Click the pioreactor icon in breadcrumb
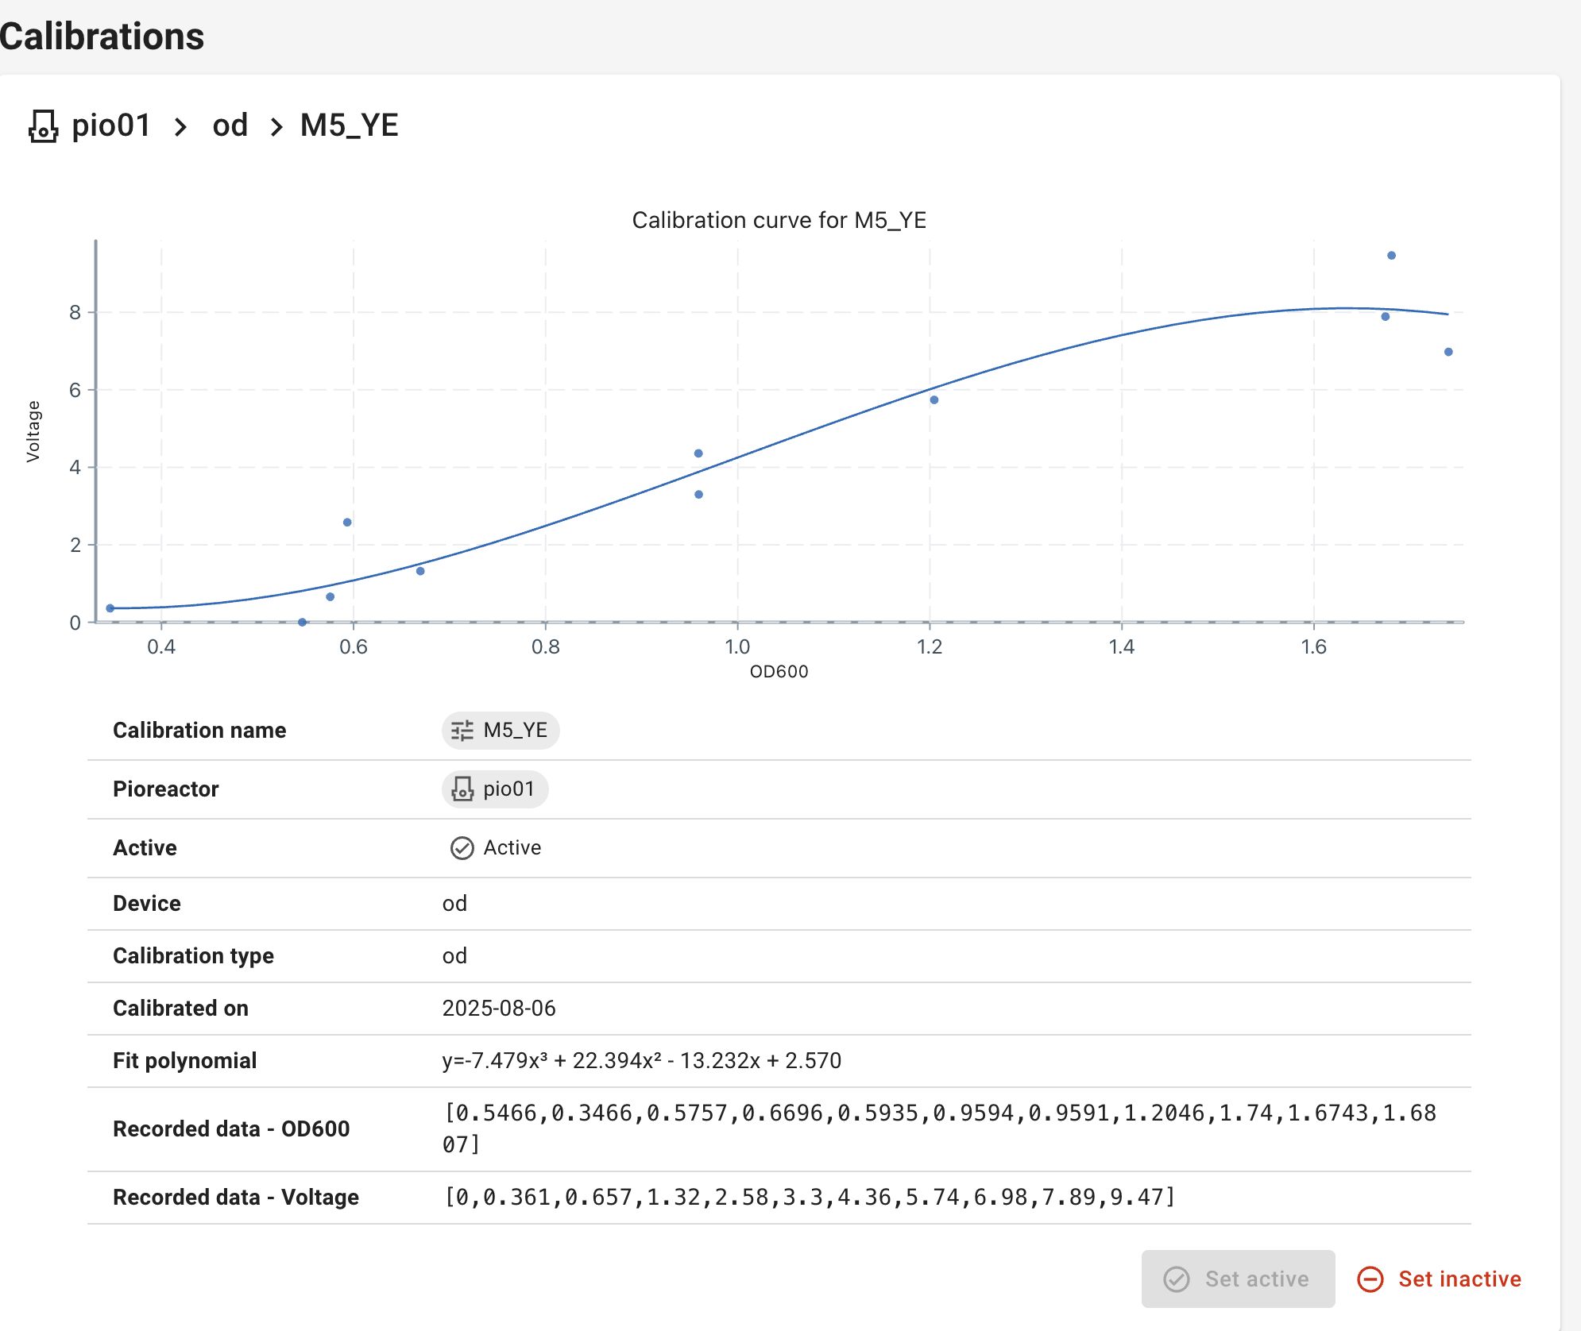The width and height of the screenshot is (1581, 1331). coord(43,126)
